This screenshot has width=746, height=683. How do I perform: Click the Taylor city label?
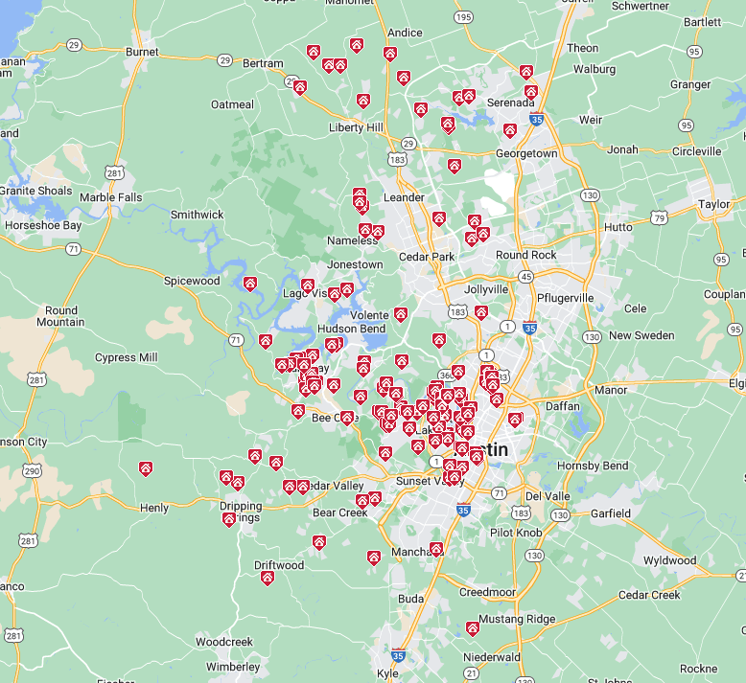(x=713, y=204)
